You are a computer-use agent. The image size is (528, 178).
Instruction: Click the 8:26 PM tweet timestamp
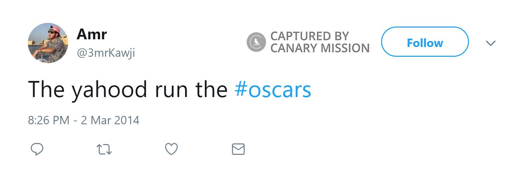coord(49,120)
